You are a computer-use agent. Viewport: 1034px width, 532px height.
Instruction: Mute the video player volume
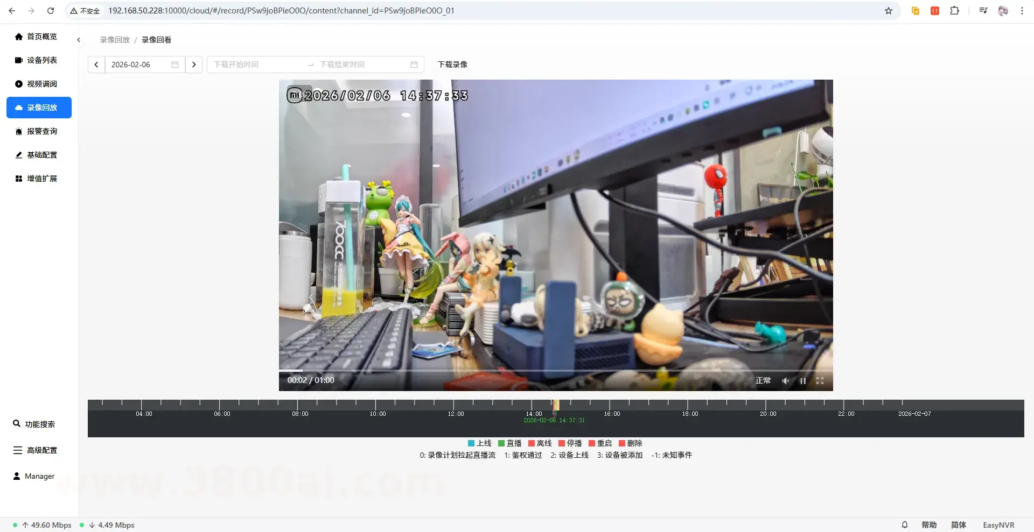tap(786, 381)
